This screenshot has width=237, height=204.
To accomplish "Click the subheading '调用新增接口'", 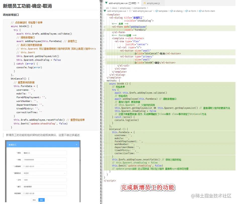I will point(11,15).
